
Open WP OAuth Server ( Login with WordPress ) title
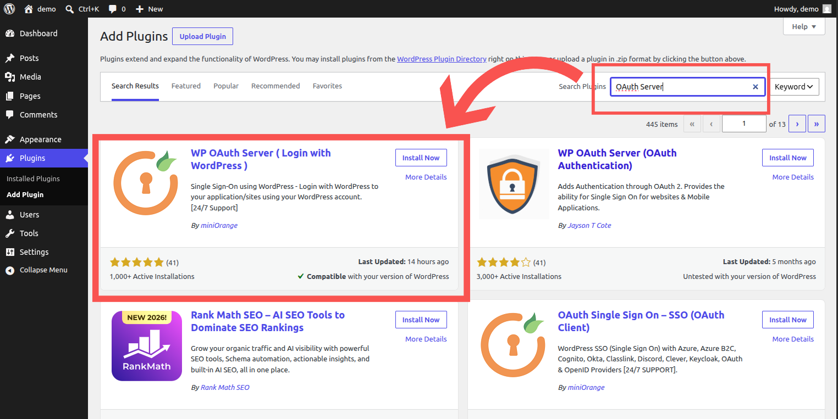(261, 159)
